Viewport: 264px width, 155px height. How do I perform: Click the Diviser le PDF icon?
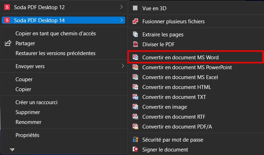coord(135,44)
